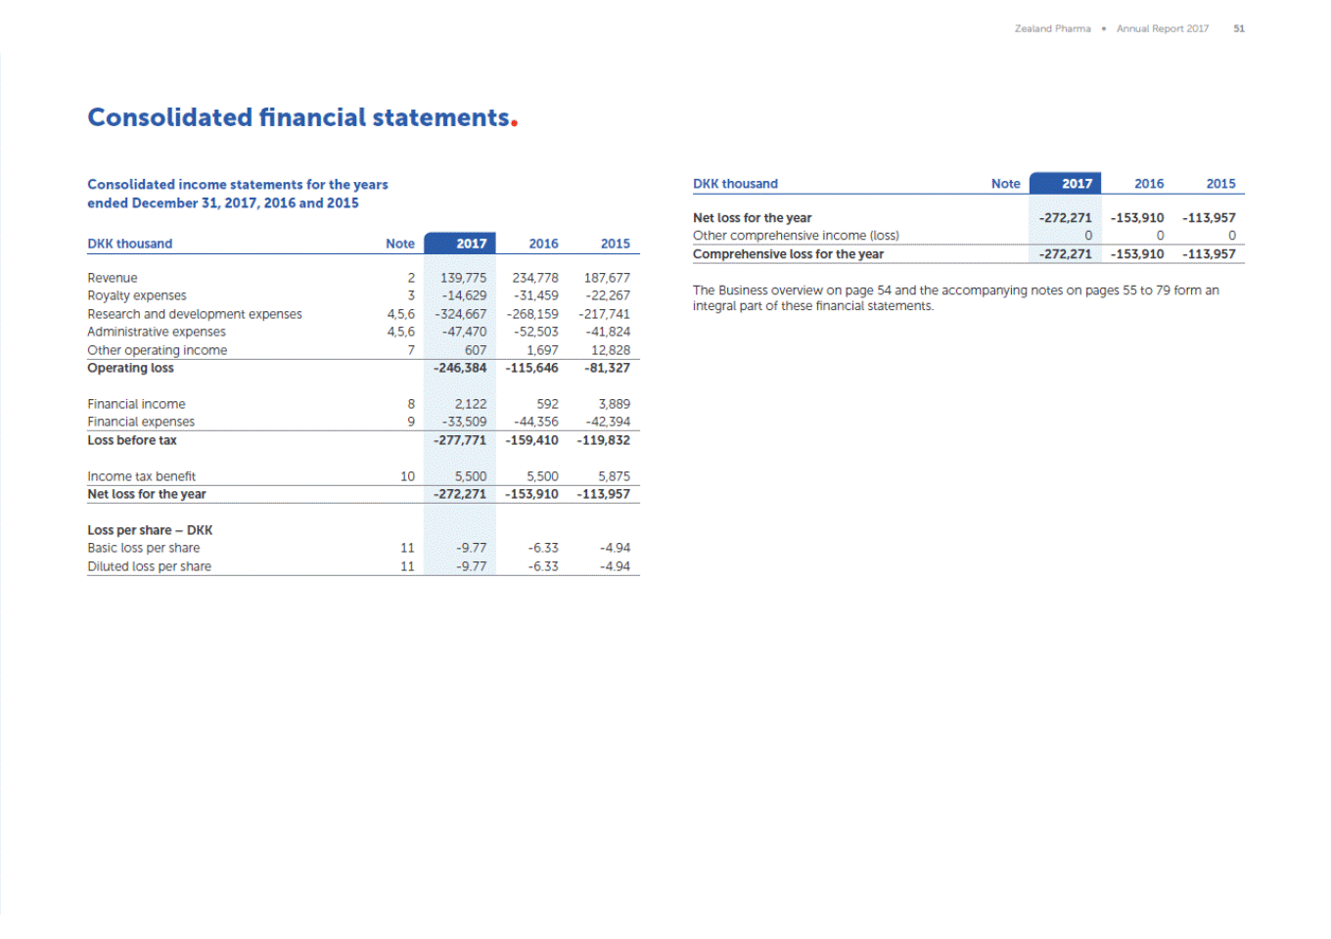Click the Diluted loss per share label
This screenshot has height=939, width=1331.
[150, 566]
